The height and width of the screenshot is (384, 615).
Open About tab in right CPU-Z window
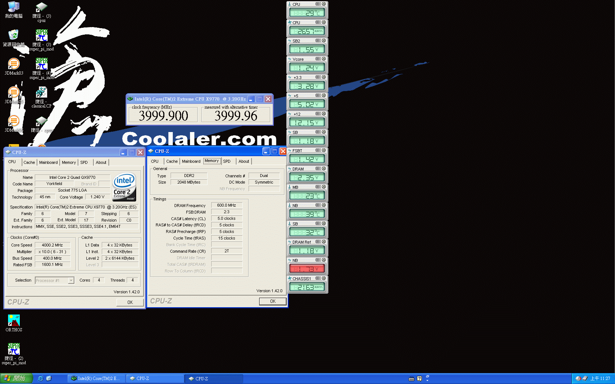point(244,161)
